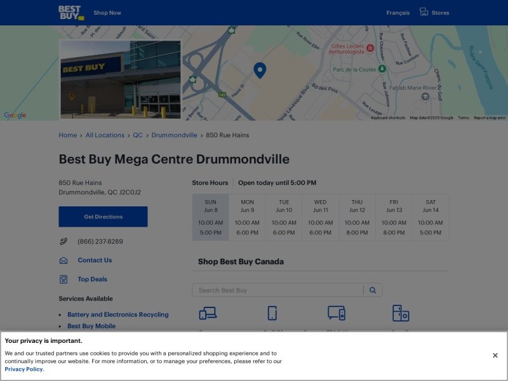Image resolution: width=508 pixels, height=381 pixels.
Task: Open map Terms link
Action: click(x=464, y=117)
